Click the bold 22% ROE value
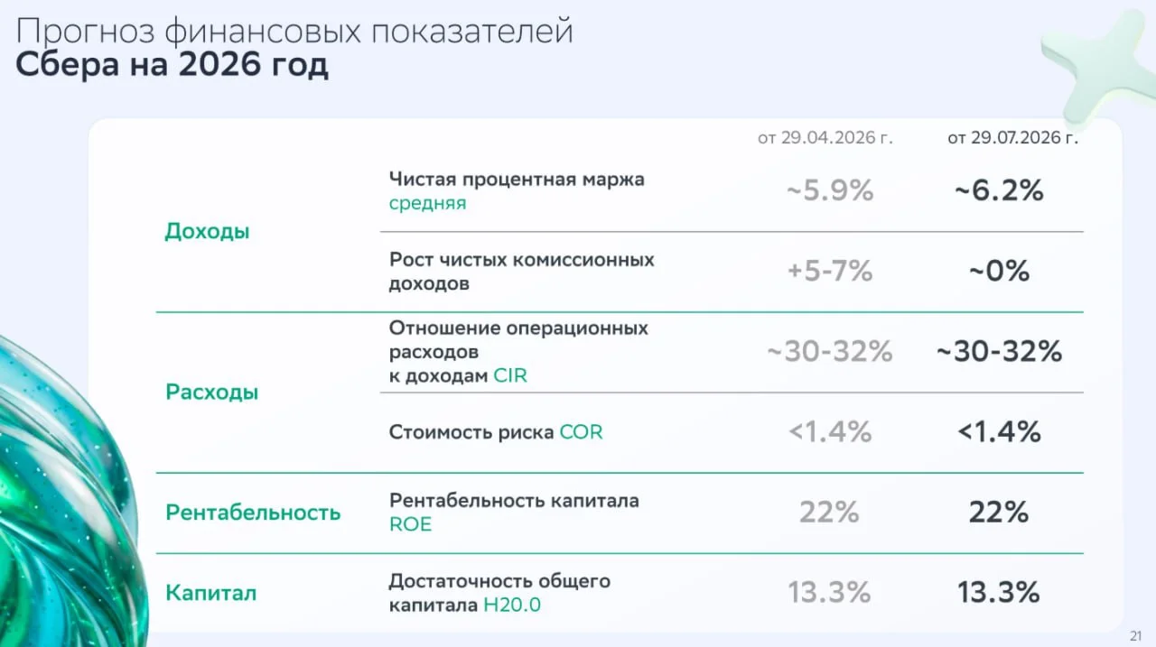The height and width of the screenshot is (647, 1156). (999, 513)
